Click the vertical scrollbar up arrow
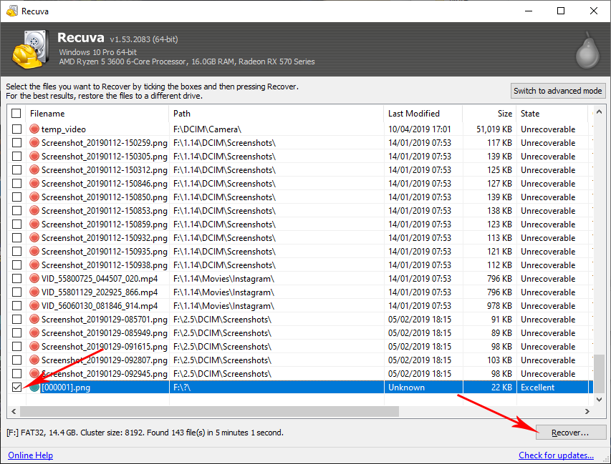The height and width of the screenshot is (464, 611). (x=600, y=112)
